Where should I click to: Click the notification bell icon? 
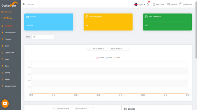[148, 4]
